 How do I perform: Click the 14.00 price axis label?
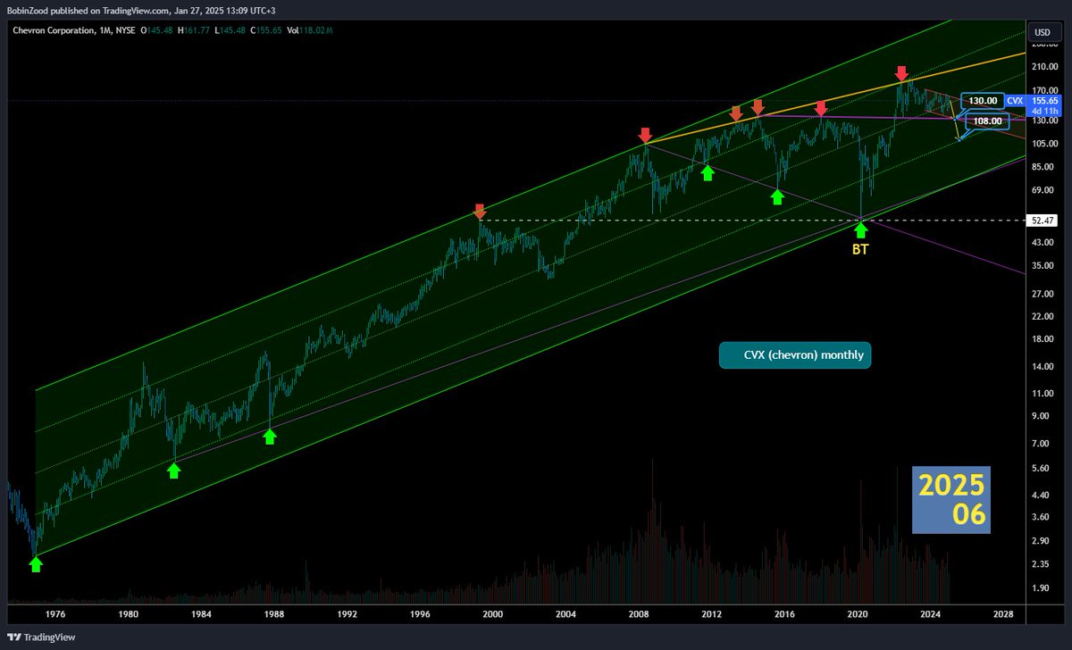[1043, 367]
